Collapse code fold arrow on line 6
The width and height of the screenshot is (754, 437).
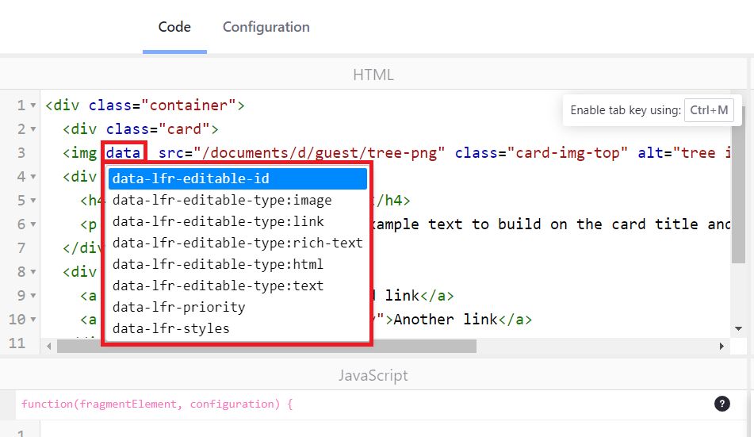pos(33,224)
